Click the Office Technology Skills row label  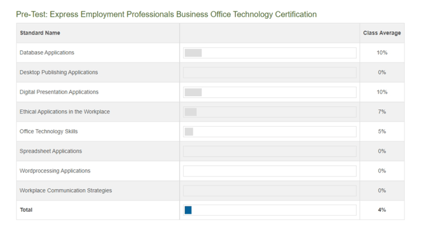(49, 132)
